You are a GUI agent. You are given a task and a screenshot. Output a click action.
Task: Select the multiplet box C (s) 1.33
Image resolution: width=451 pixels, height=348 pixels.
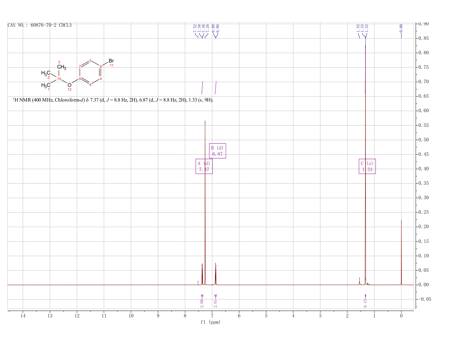[x=367, y=166]
